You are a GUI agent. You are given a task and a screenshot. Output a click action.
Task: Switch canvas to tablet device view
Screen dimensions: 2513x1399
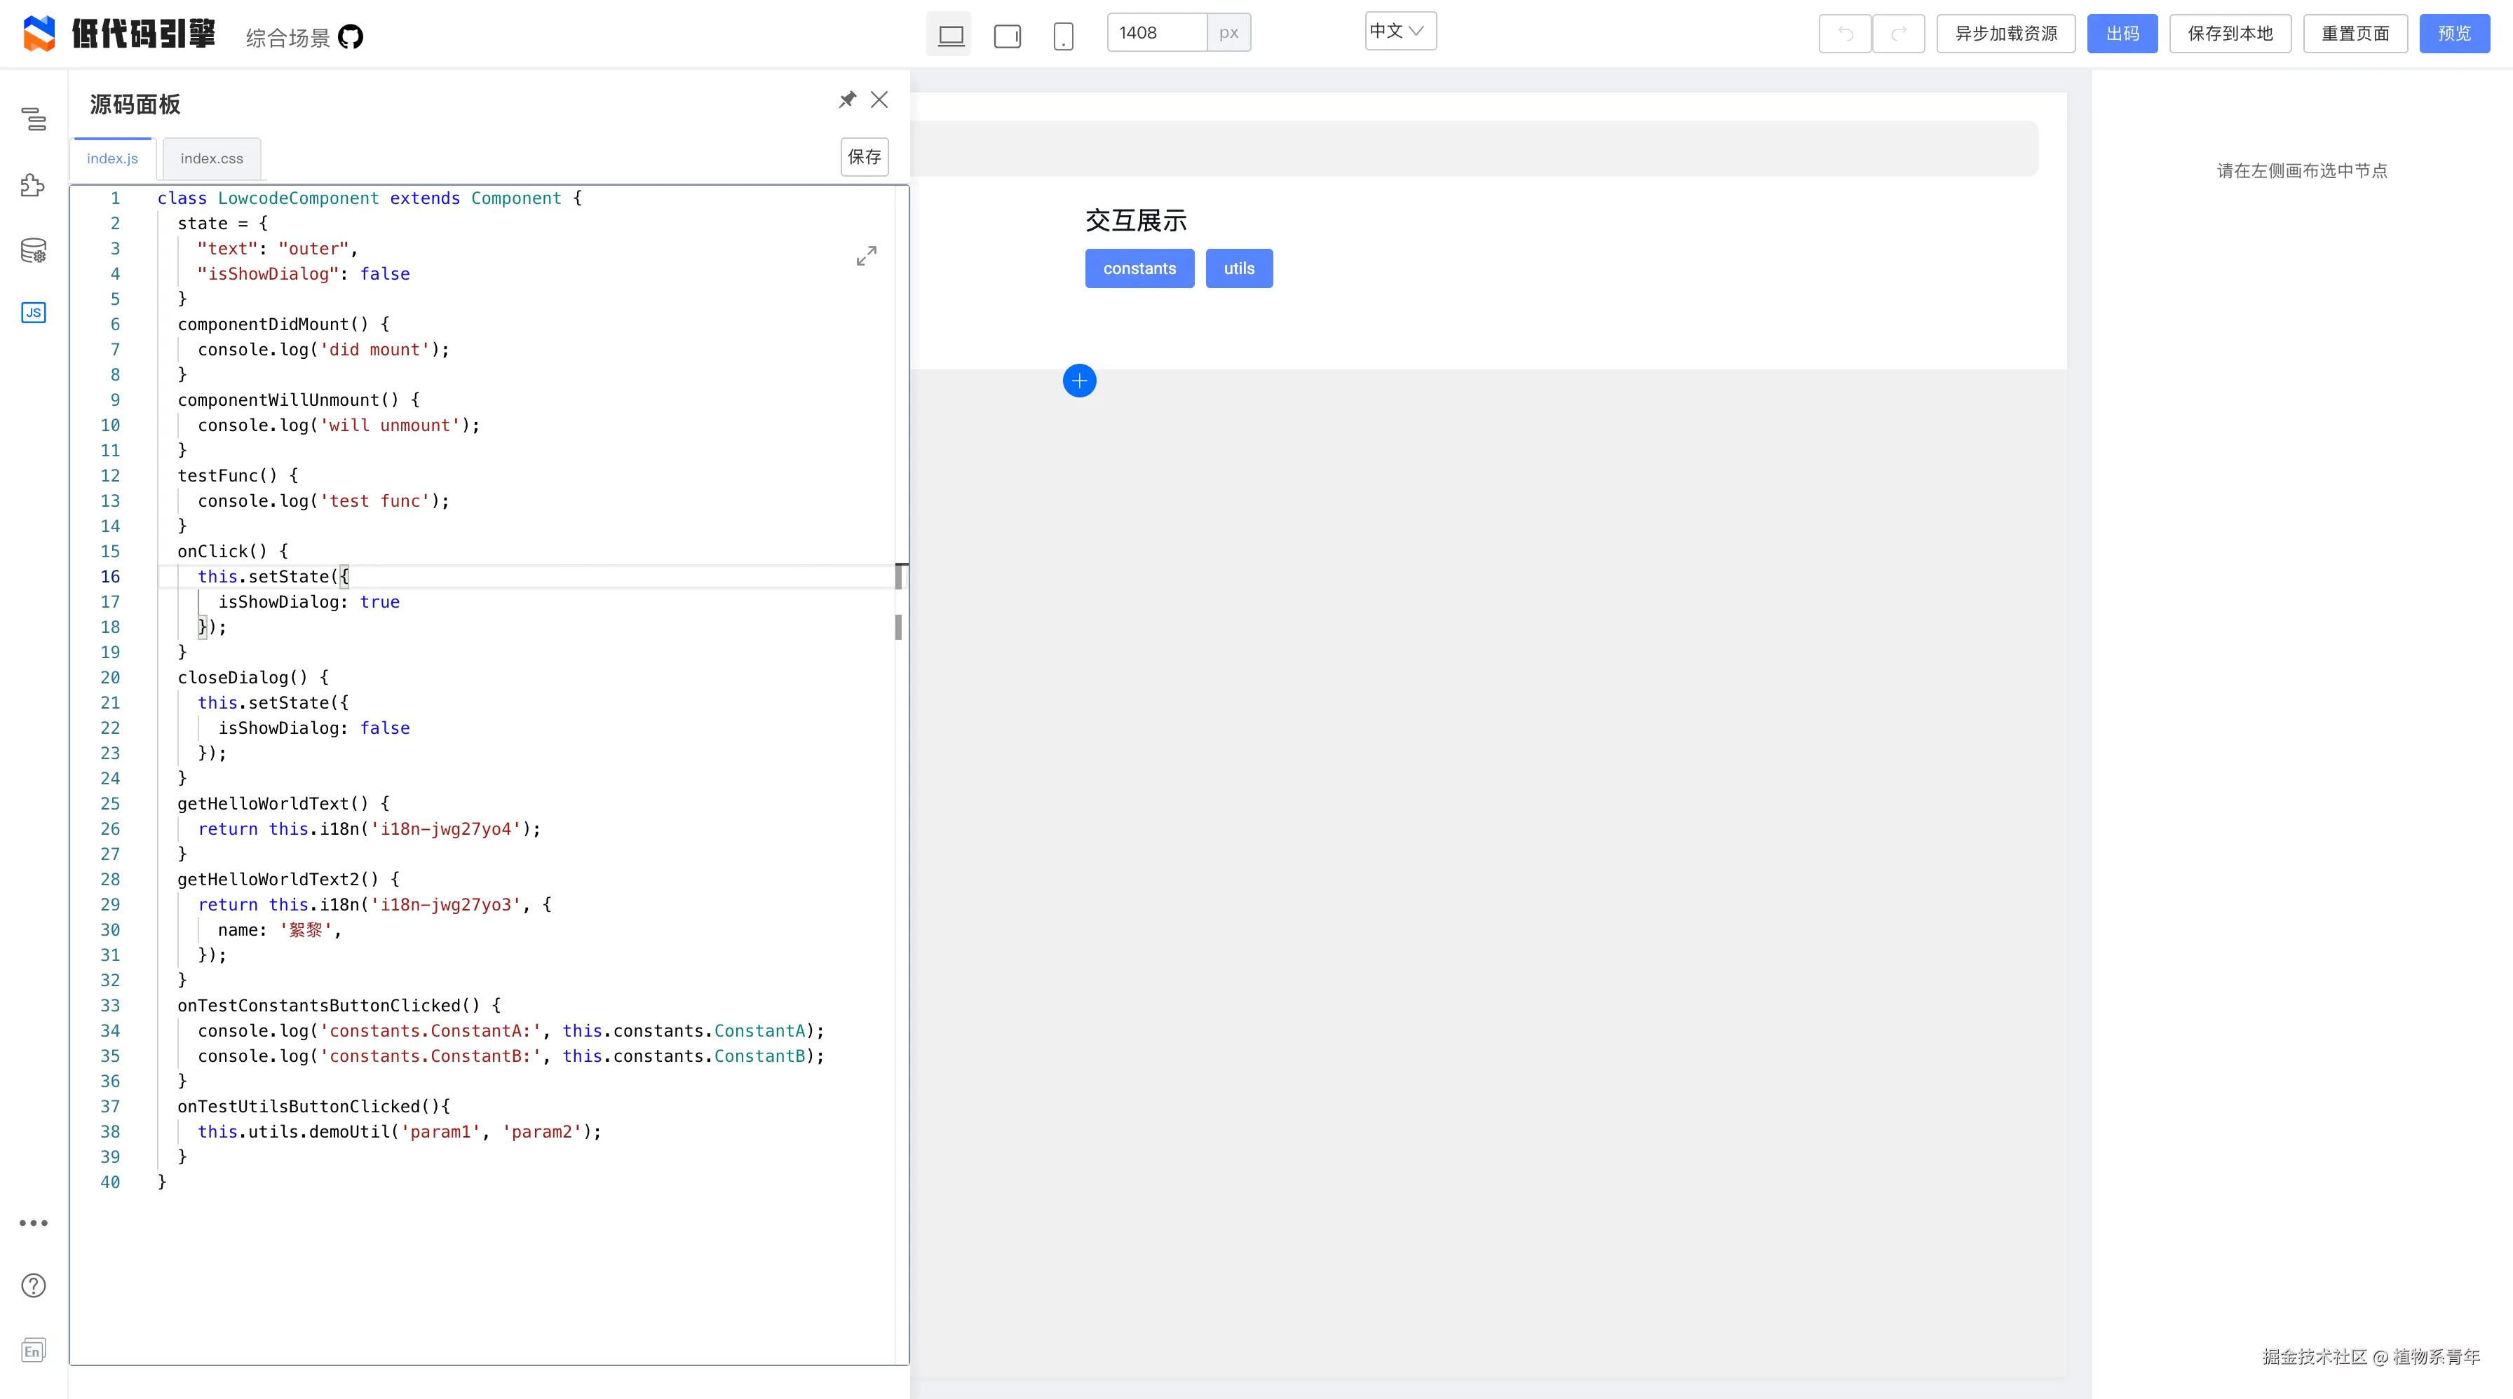[1007, 36]
